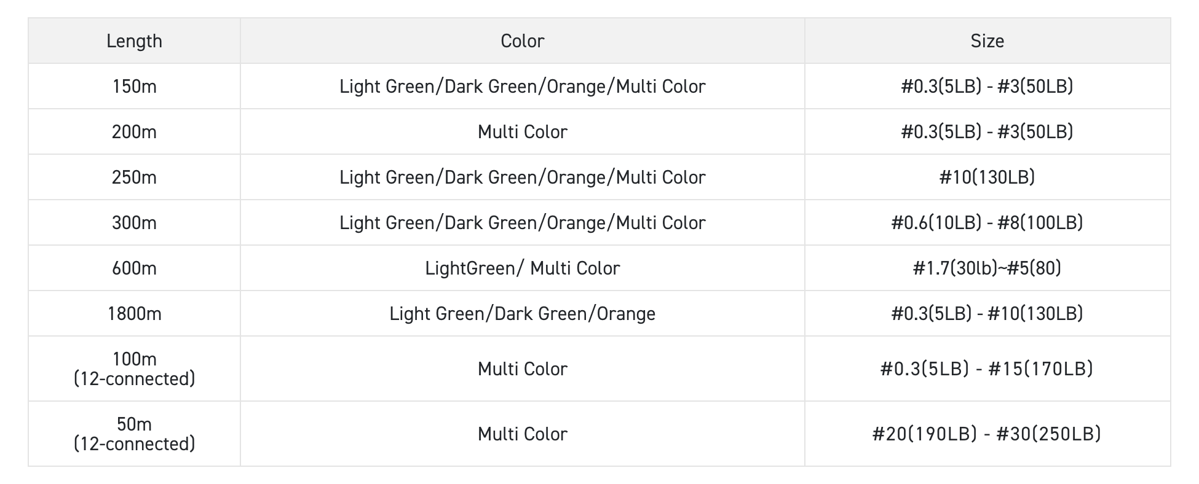Click the #1.7(30lb)~#5(80) size cell
Viewport: 1199px width, 484px height.
987,268
